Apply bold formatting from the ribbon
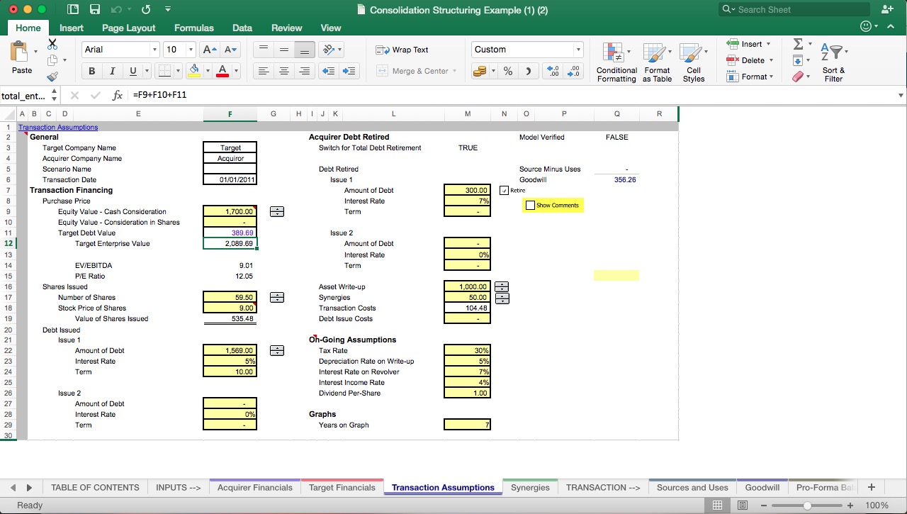The height and width of the screenshot is (514, 907). point(91,71)
